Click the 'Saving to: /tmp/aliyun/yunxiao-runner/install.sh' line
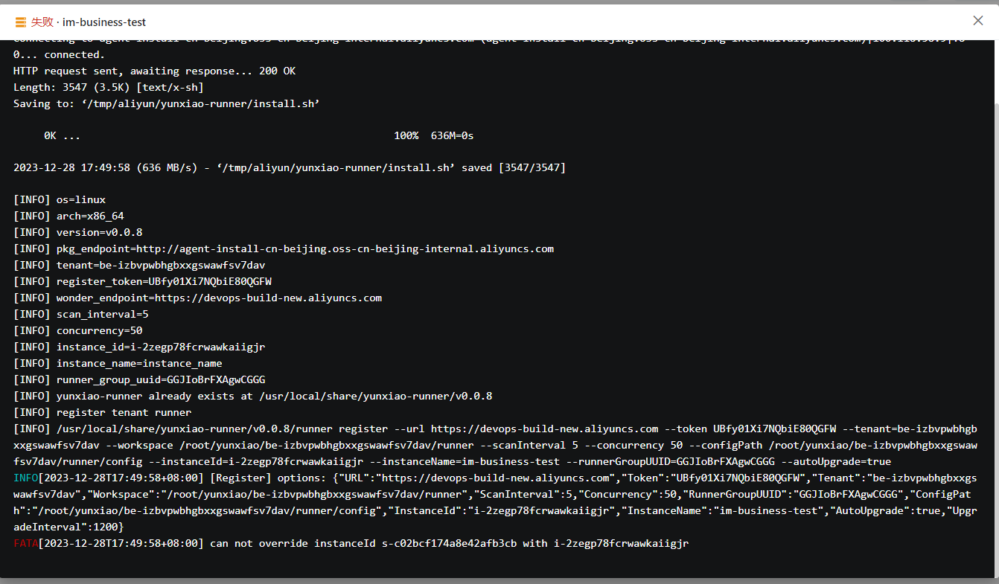Viewport: 999px width, 584px height. 167,104
